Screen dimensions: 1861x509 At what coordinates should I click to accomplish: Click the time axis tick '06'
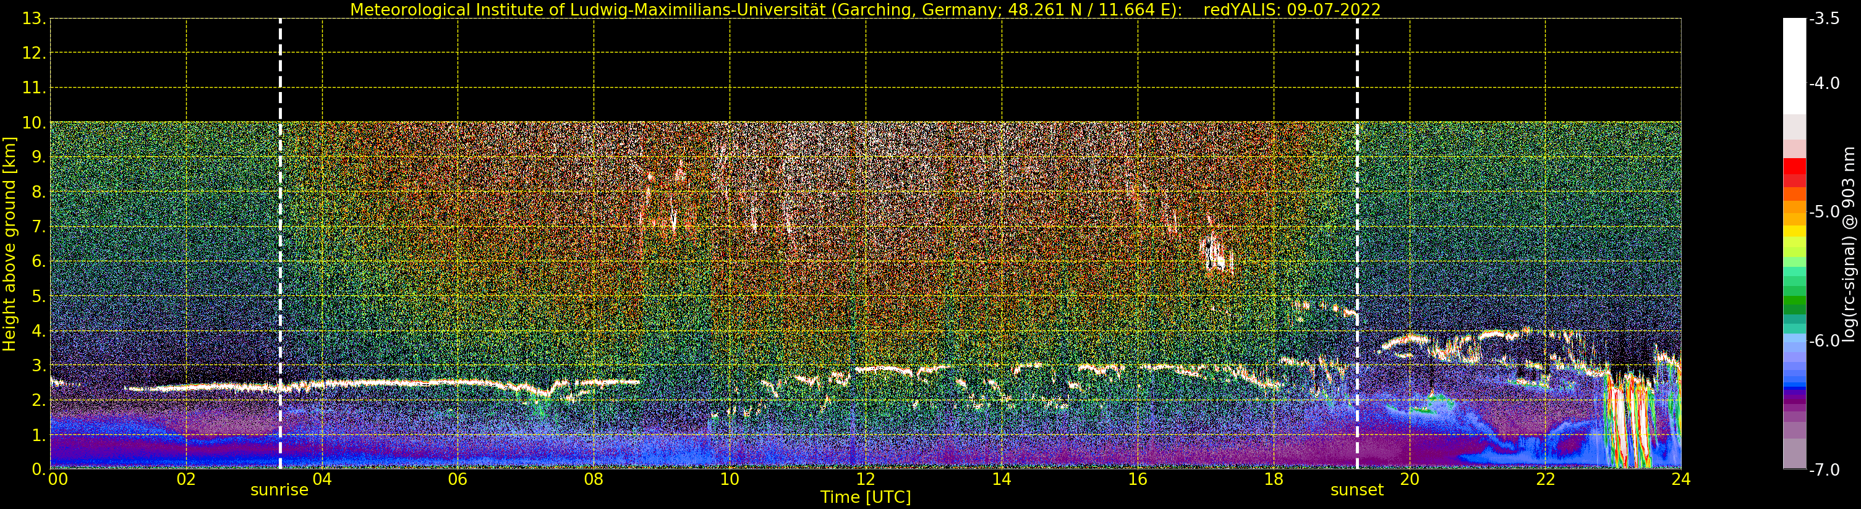coord(458,479)
